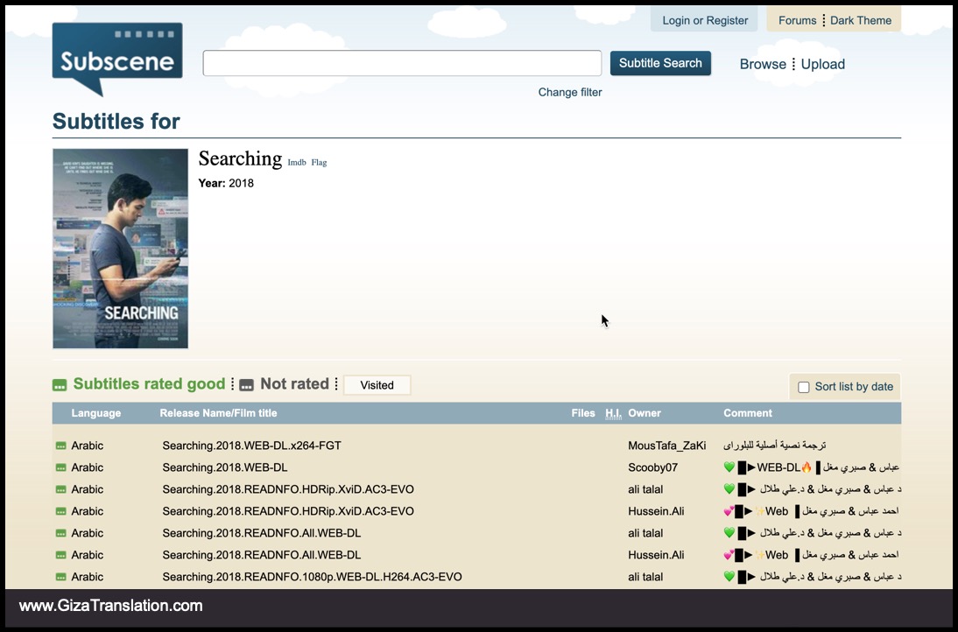Click rating icon for Searching.2018.WEB-DL.x264-FGT row
958x632 pixels.
(x=61, y=446)
